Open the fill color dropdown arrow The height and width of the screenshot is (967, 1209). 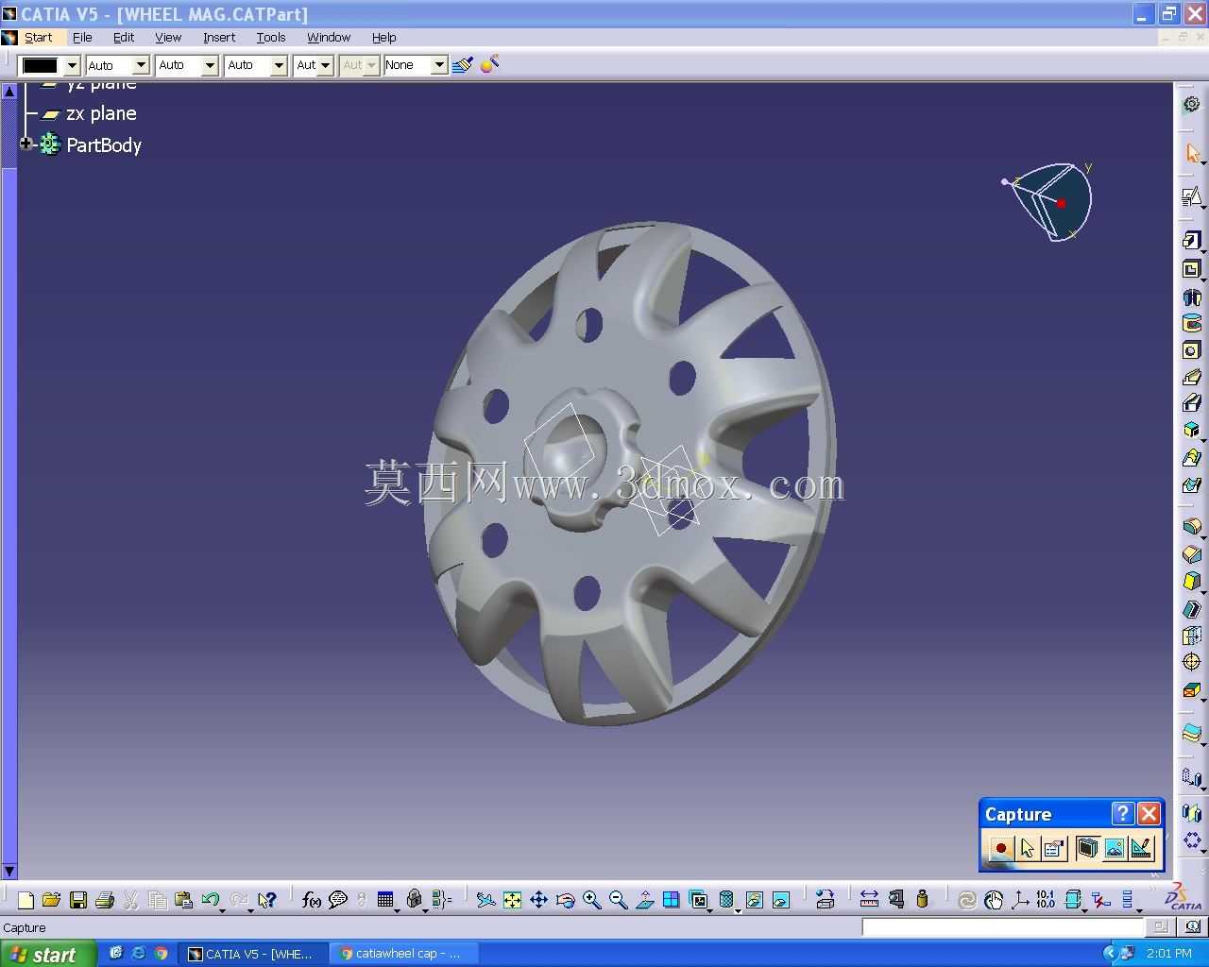tap(72, 65)
